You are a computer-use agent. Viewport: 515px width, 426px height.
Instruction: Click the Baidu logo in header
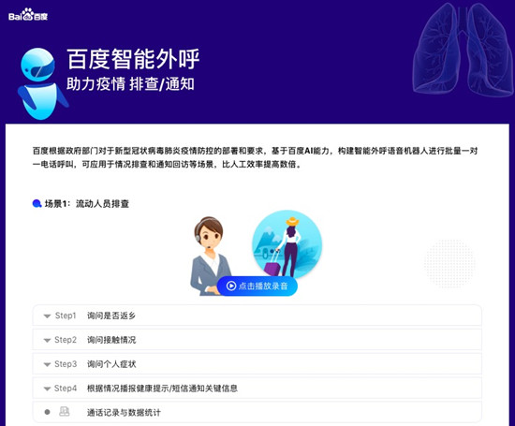[x=28, y=15]
